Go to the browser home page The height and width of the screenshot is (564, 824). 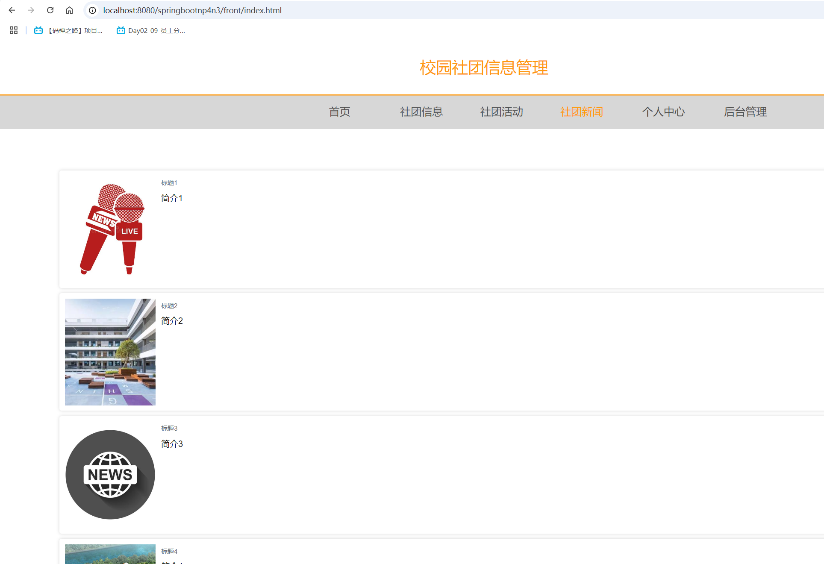[69, 10]
